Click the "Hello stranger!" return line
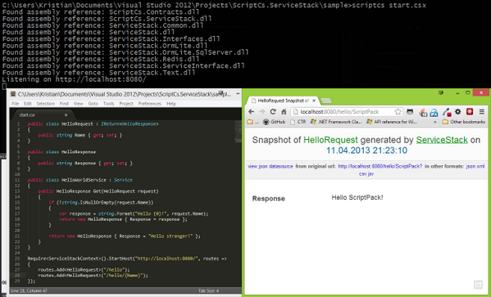The width and height of the screenshot is (491, 297). pyautogui.click(x=125, y=236)
